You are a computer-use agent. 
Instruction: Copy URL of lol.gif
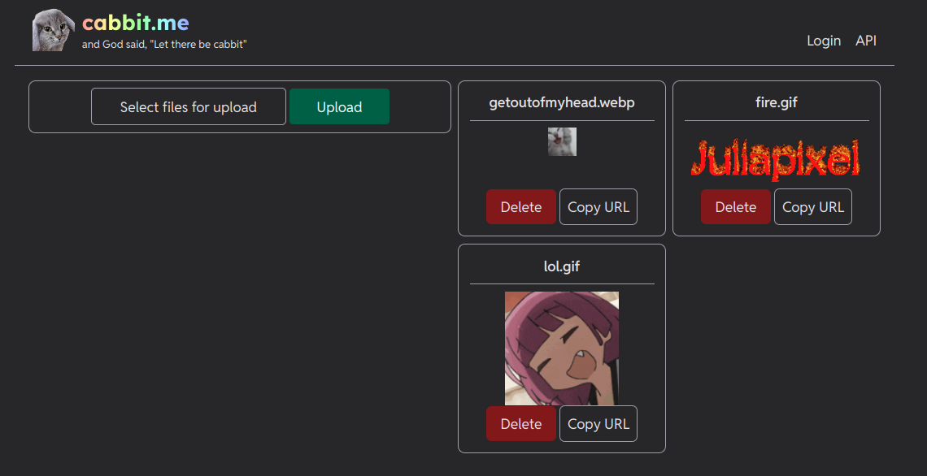[598, 424]
